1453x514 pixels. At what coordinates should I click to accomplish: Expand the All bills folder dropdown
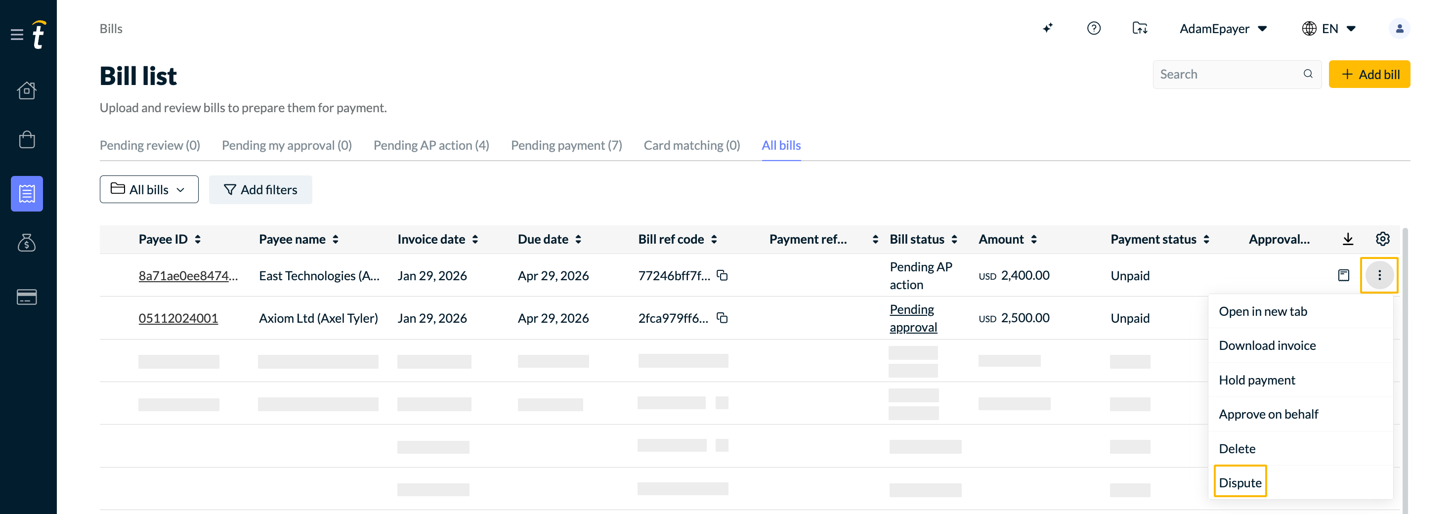[x=149, y=190]
